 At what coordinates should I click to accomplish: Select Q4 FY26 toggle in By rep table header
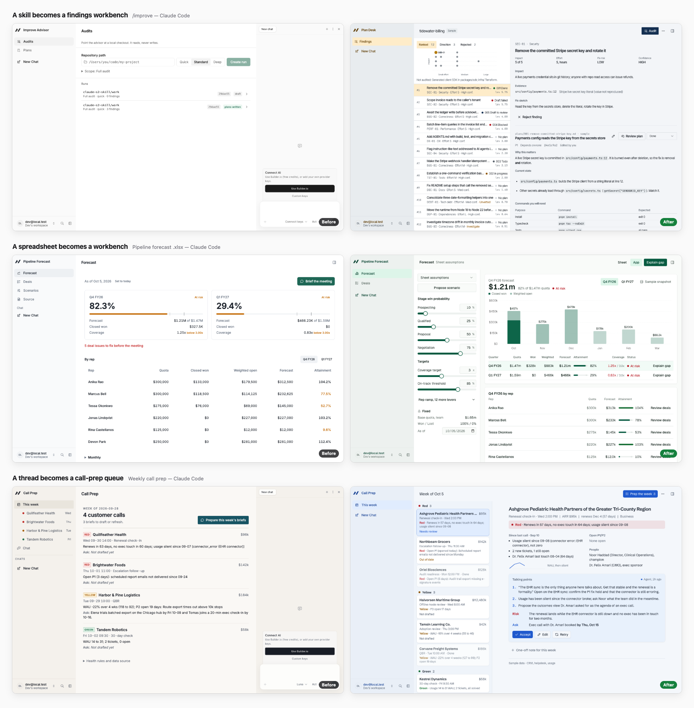[309, 359]
